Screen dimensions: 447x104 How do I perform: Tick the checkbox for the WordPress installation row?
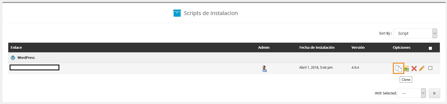coord(430,68)
